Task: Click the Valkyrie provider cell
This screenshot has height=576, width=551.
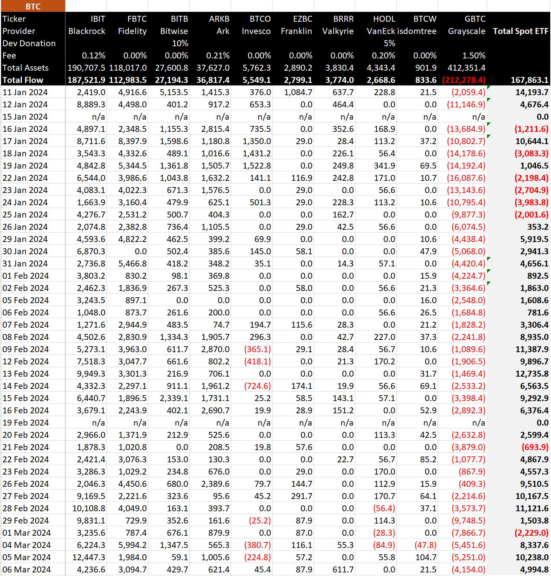Action: pos(338,31)
